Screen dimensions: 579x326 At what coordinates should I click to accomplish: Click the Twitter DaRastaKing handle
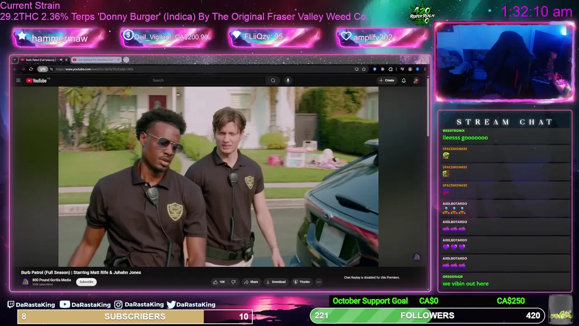(x=191, y=304)
